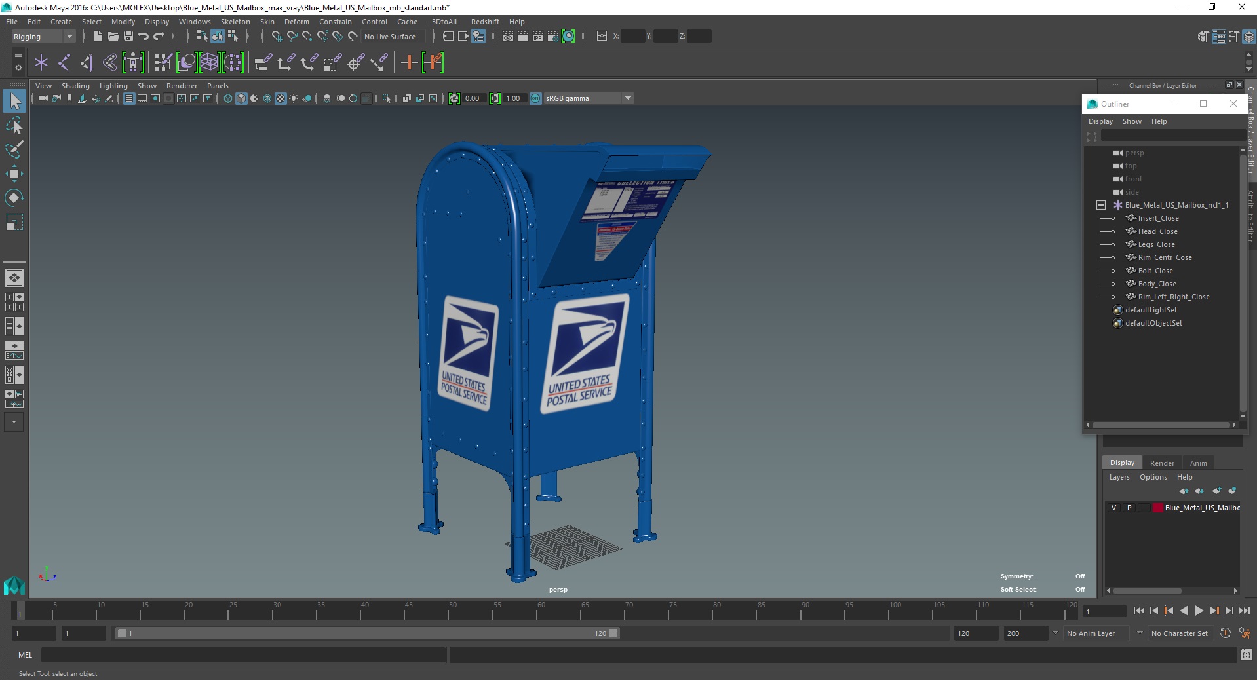The image size is (1257, 680).
Task: Toggle viewport grid display
Action: pyautogui.click(x=129, y=98)
